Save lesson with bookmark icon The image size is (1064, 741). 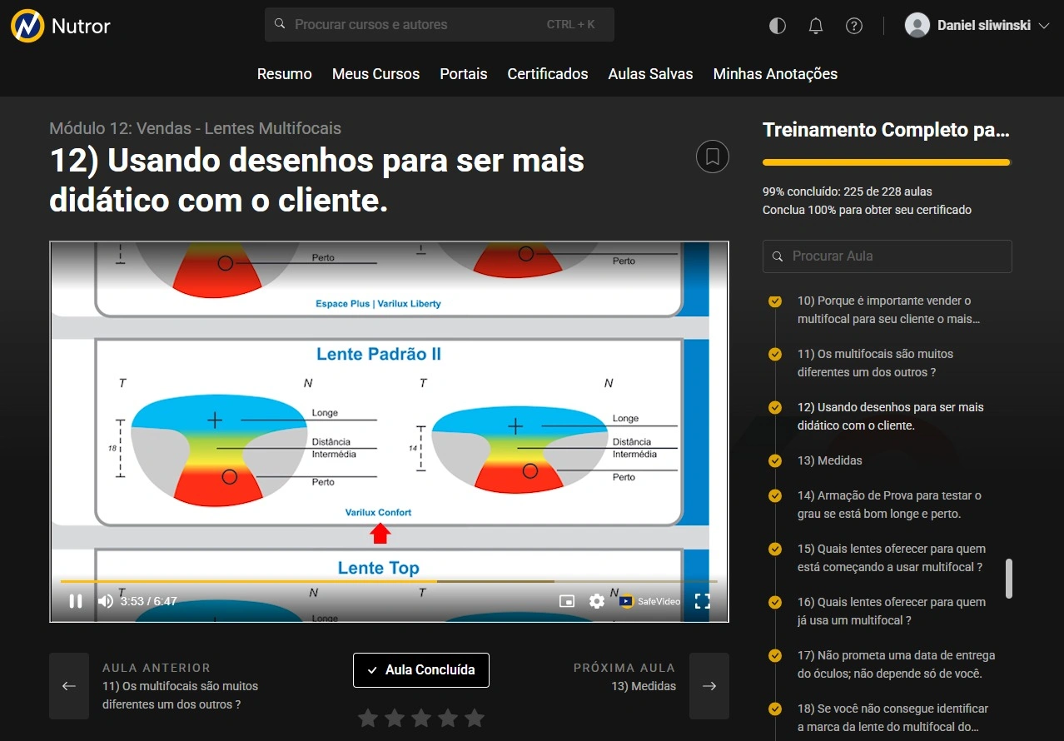point(712,157)
